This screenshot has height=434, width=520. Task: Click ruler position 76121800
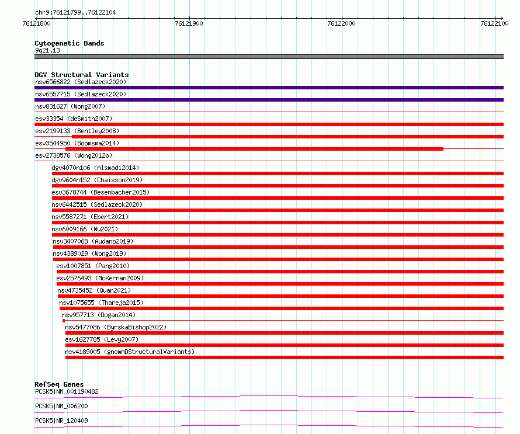pos(36,23)
